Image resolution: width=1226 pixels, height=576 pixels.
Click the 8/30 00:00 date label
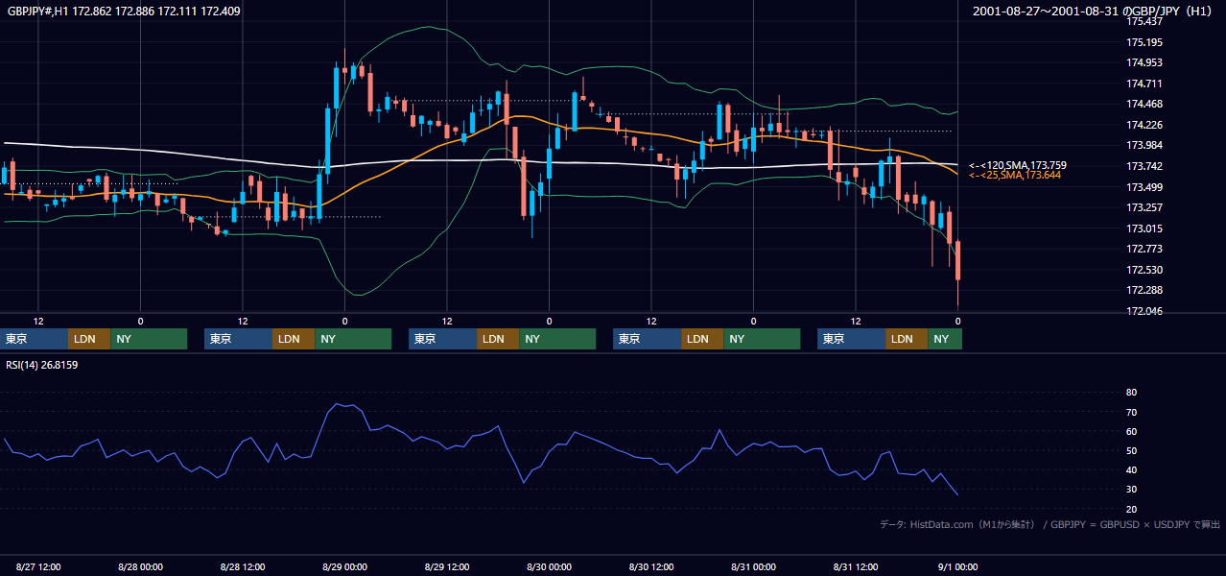[x=549, y=566]
